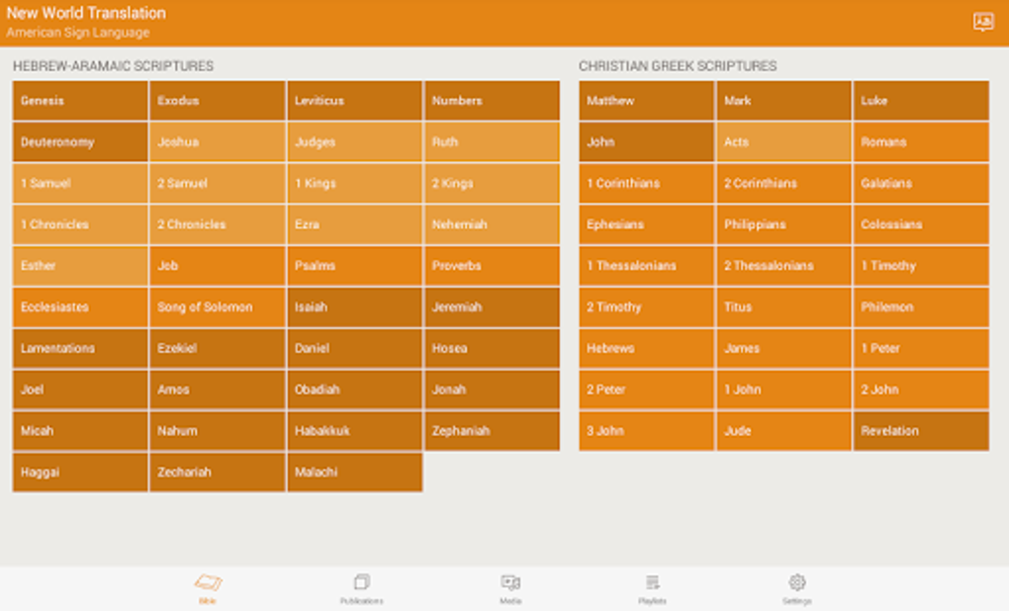Select Revelation in Greek Scriptures
The height and width of the screenshot is (611, 1009).
[920, 430]
